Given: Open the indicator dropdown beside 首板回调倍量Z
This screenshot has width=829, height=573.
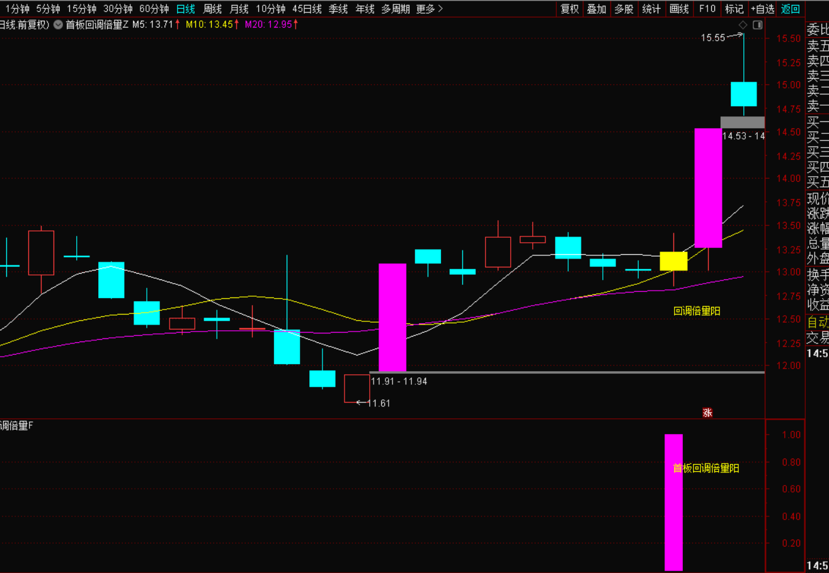Looking at the screenshot, I should click(x=58, y=25).
